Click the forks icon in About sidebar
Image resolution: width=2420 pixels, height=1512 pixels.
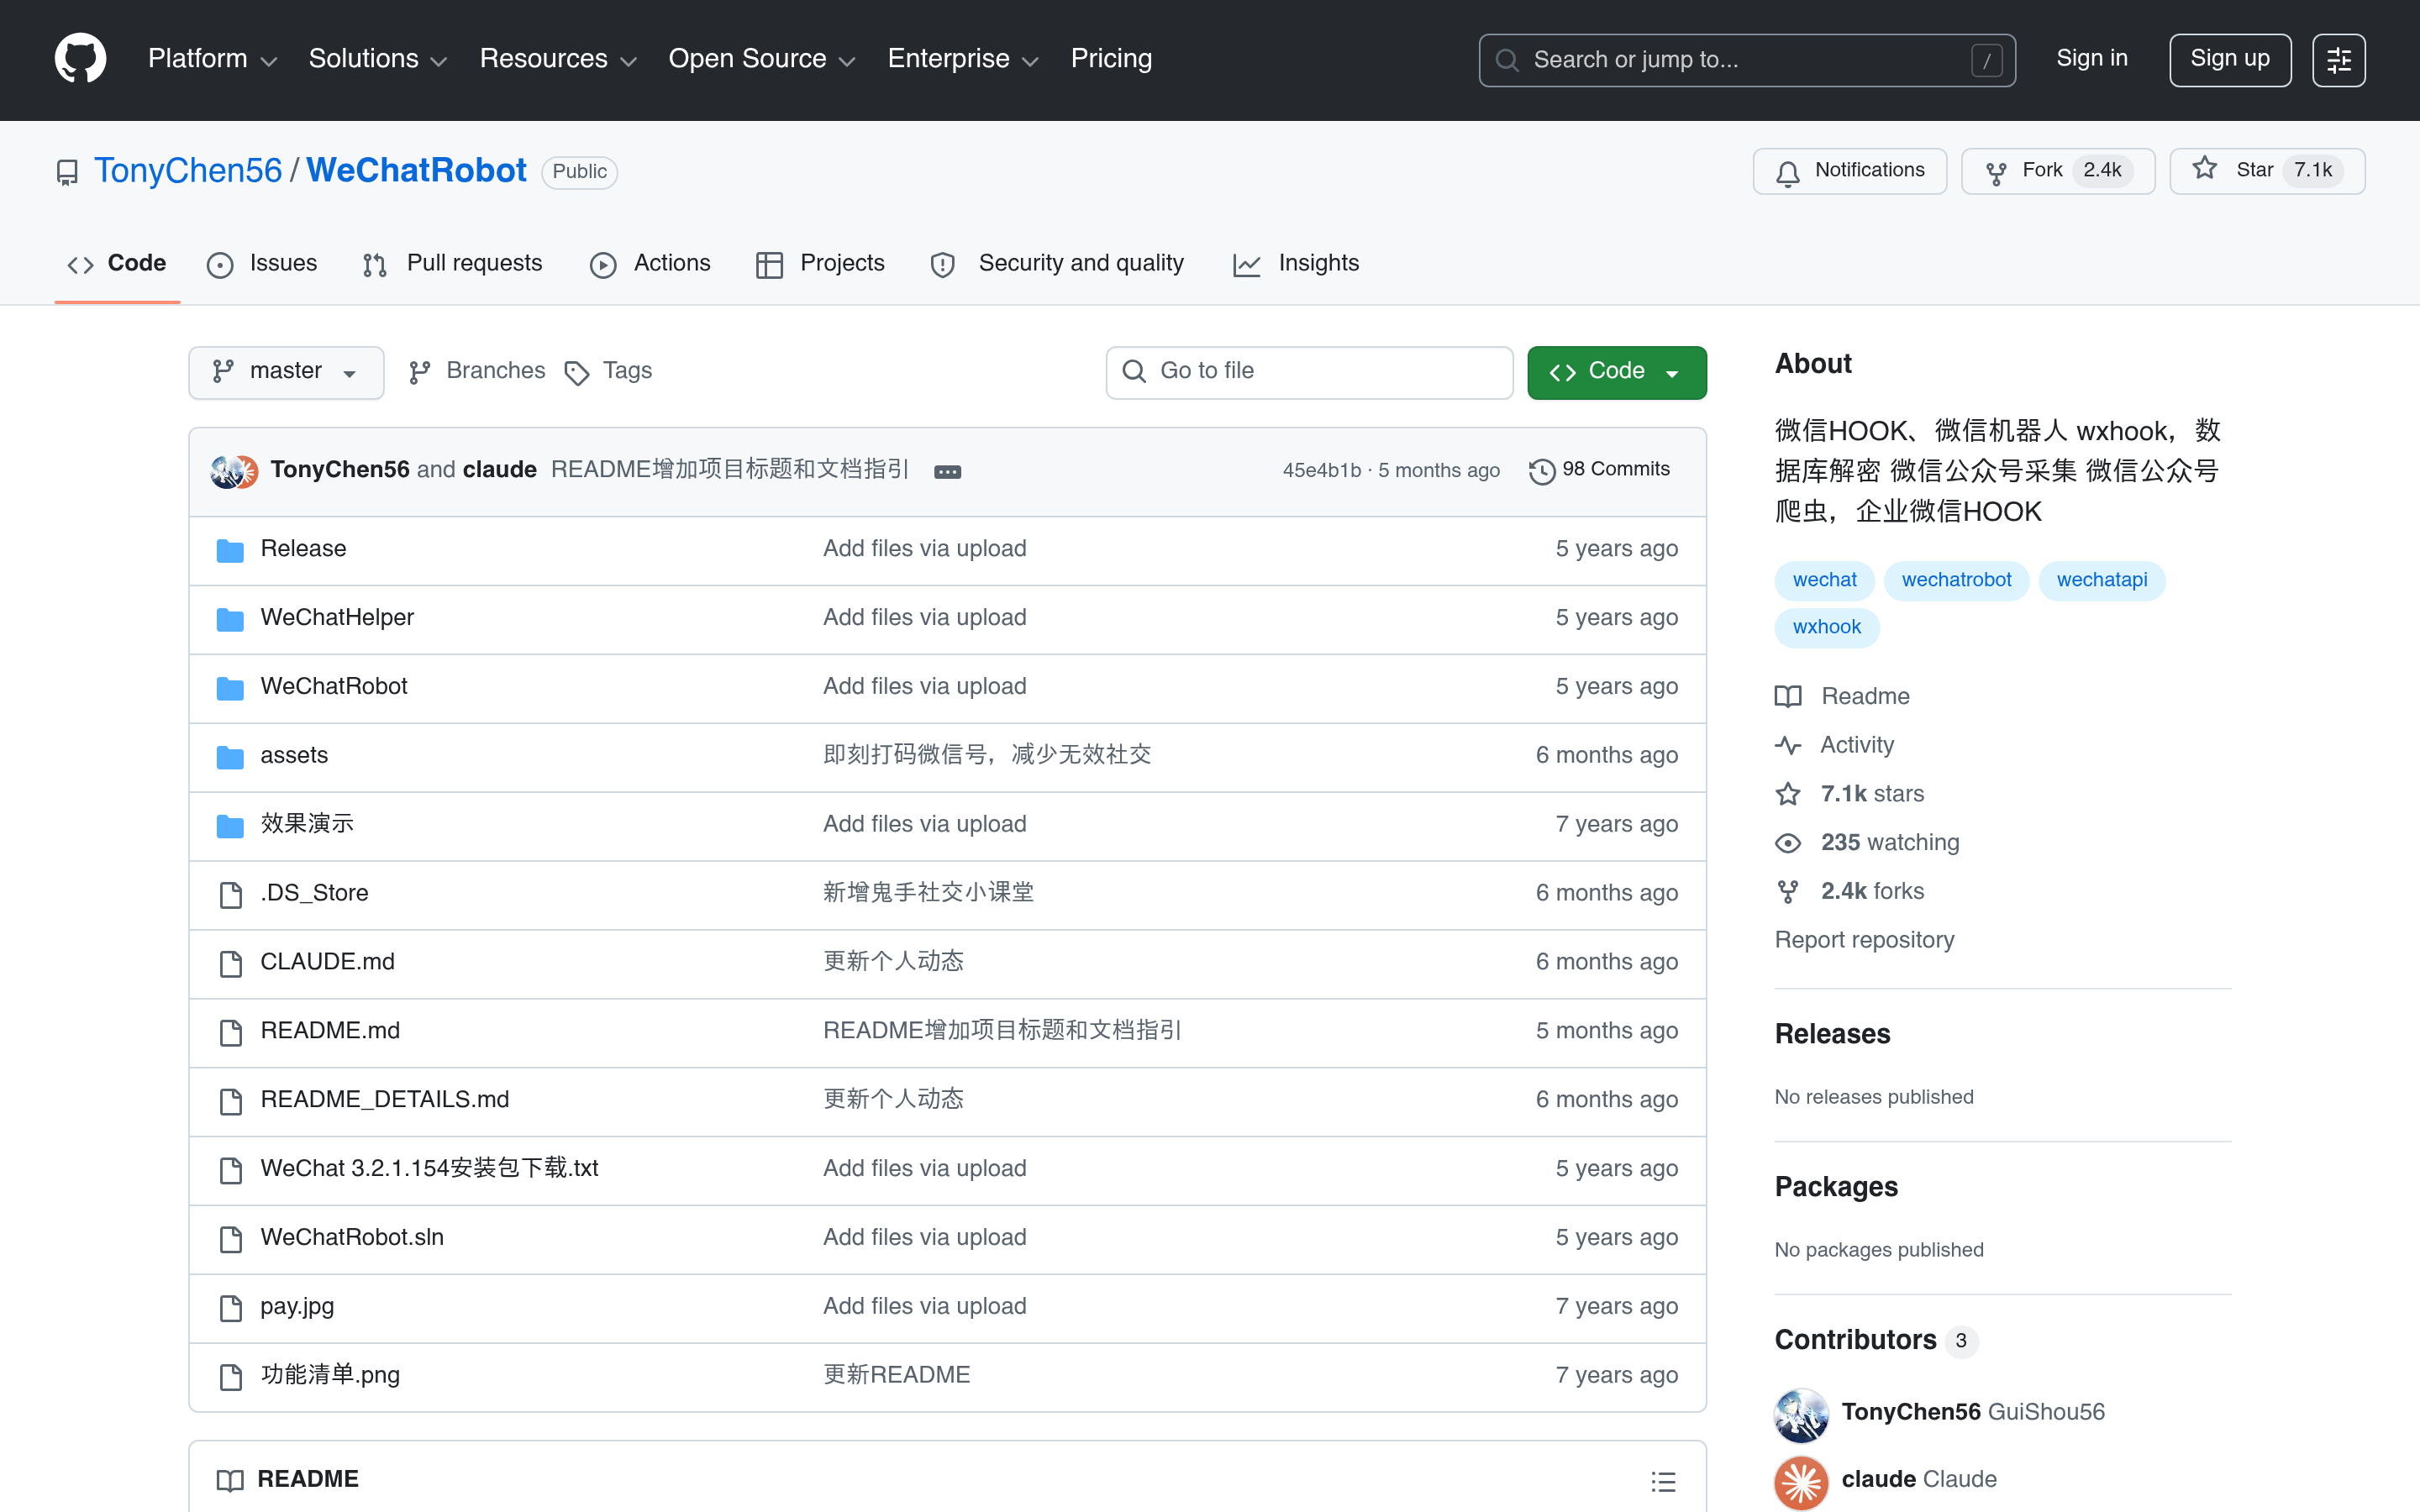1788,891
